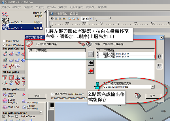
Task: Open 3d Rest Machining toolpath
Action: (x=30, y=107)
